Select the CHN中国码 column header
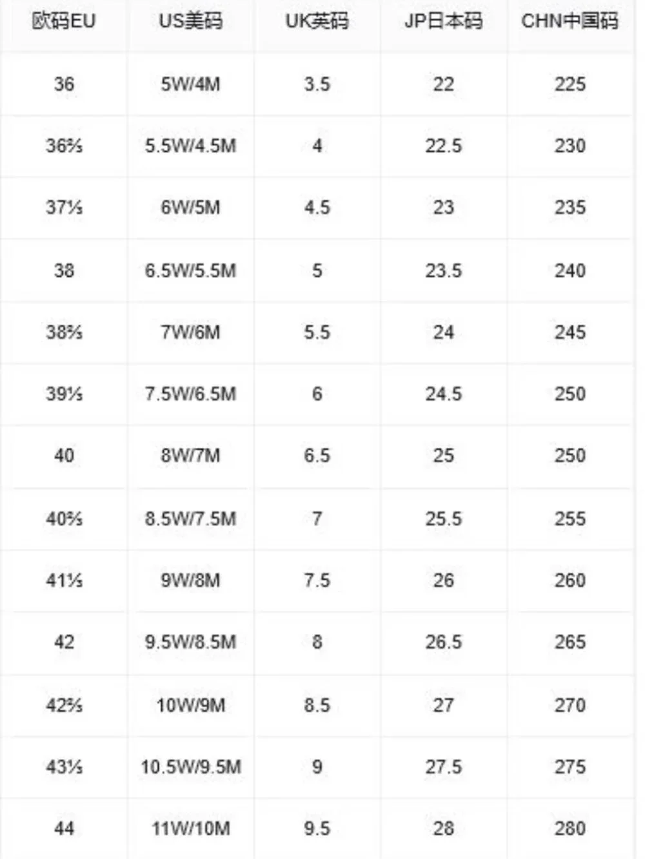This screenshot has width=645, height=859. 570,21
